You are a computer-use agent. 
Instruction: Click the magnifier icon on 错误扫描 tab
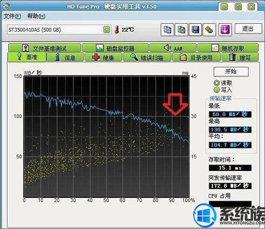[134, 57]
